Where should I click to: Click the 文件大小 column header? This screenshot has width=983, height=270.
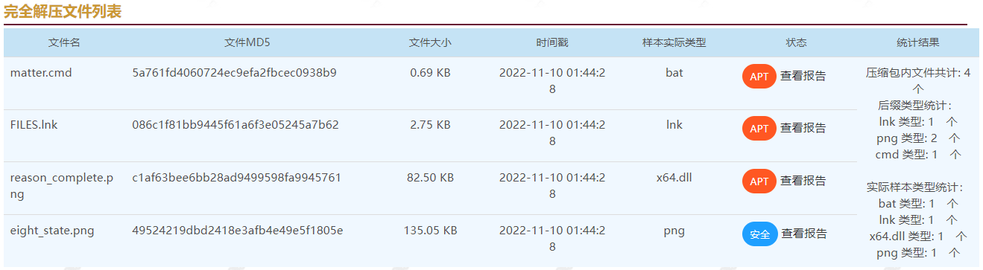click(x=430, y=43)
